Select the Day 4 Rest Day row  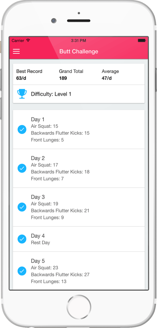[x=79, y=239]
